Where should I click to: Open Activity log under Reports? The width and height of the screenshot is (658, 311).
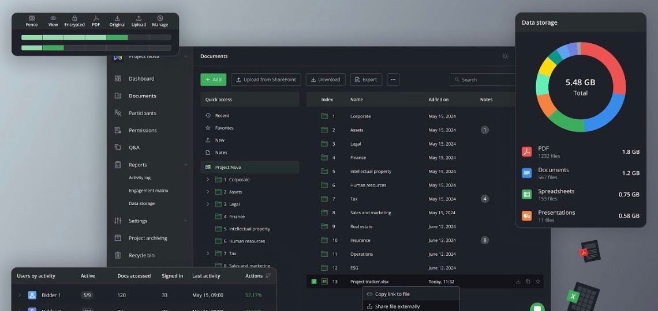pos(140,178)
